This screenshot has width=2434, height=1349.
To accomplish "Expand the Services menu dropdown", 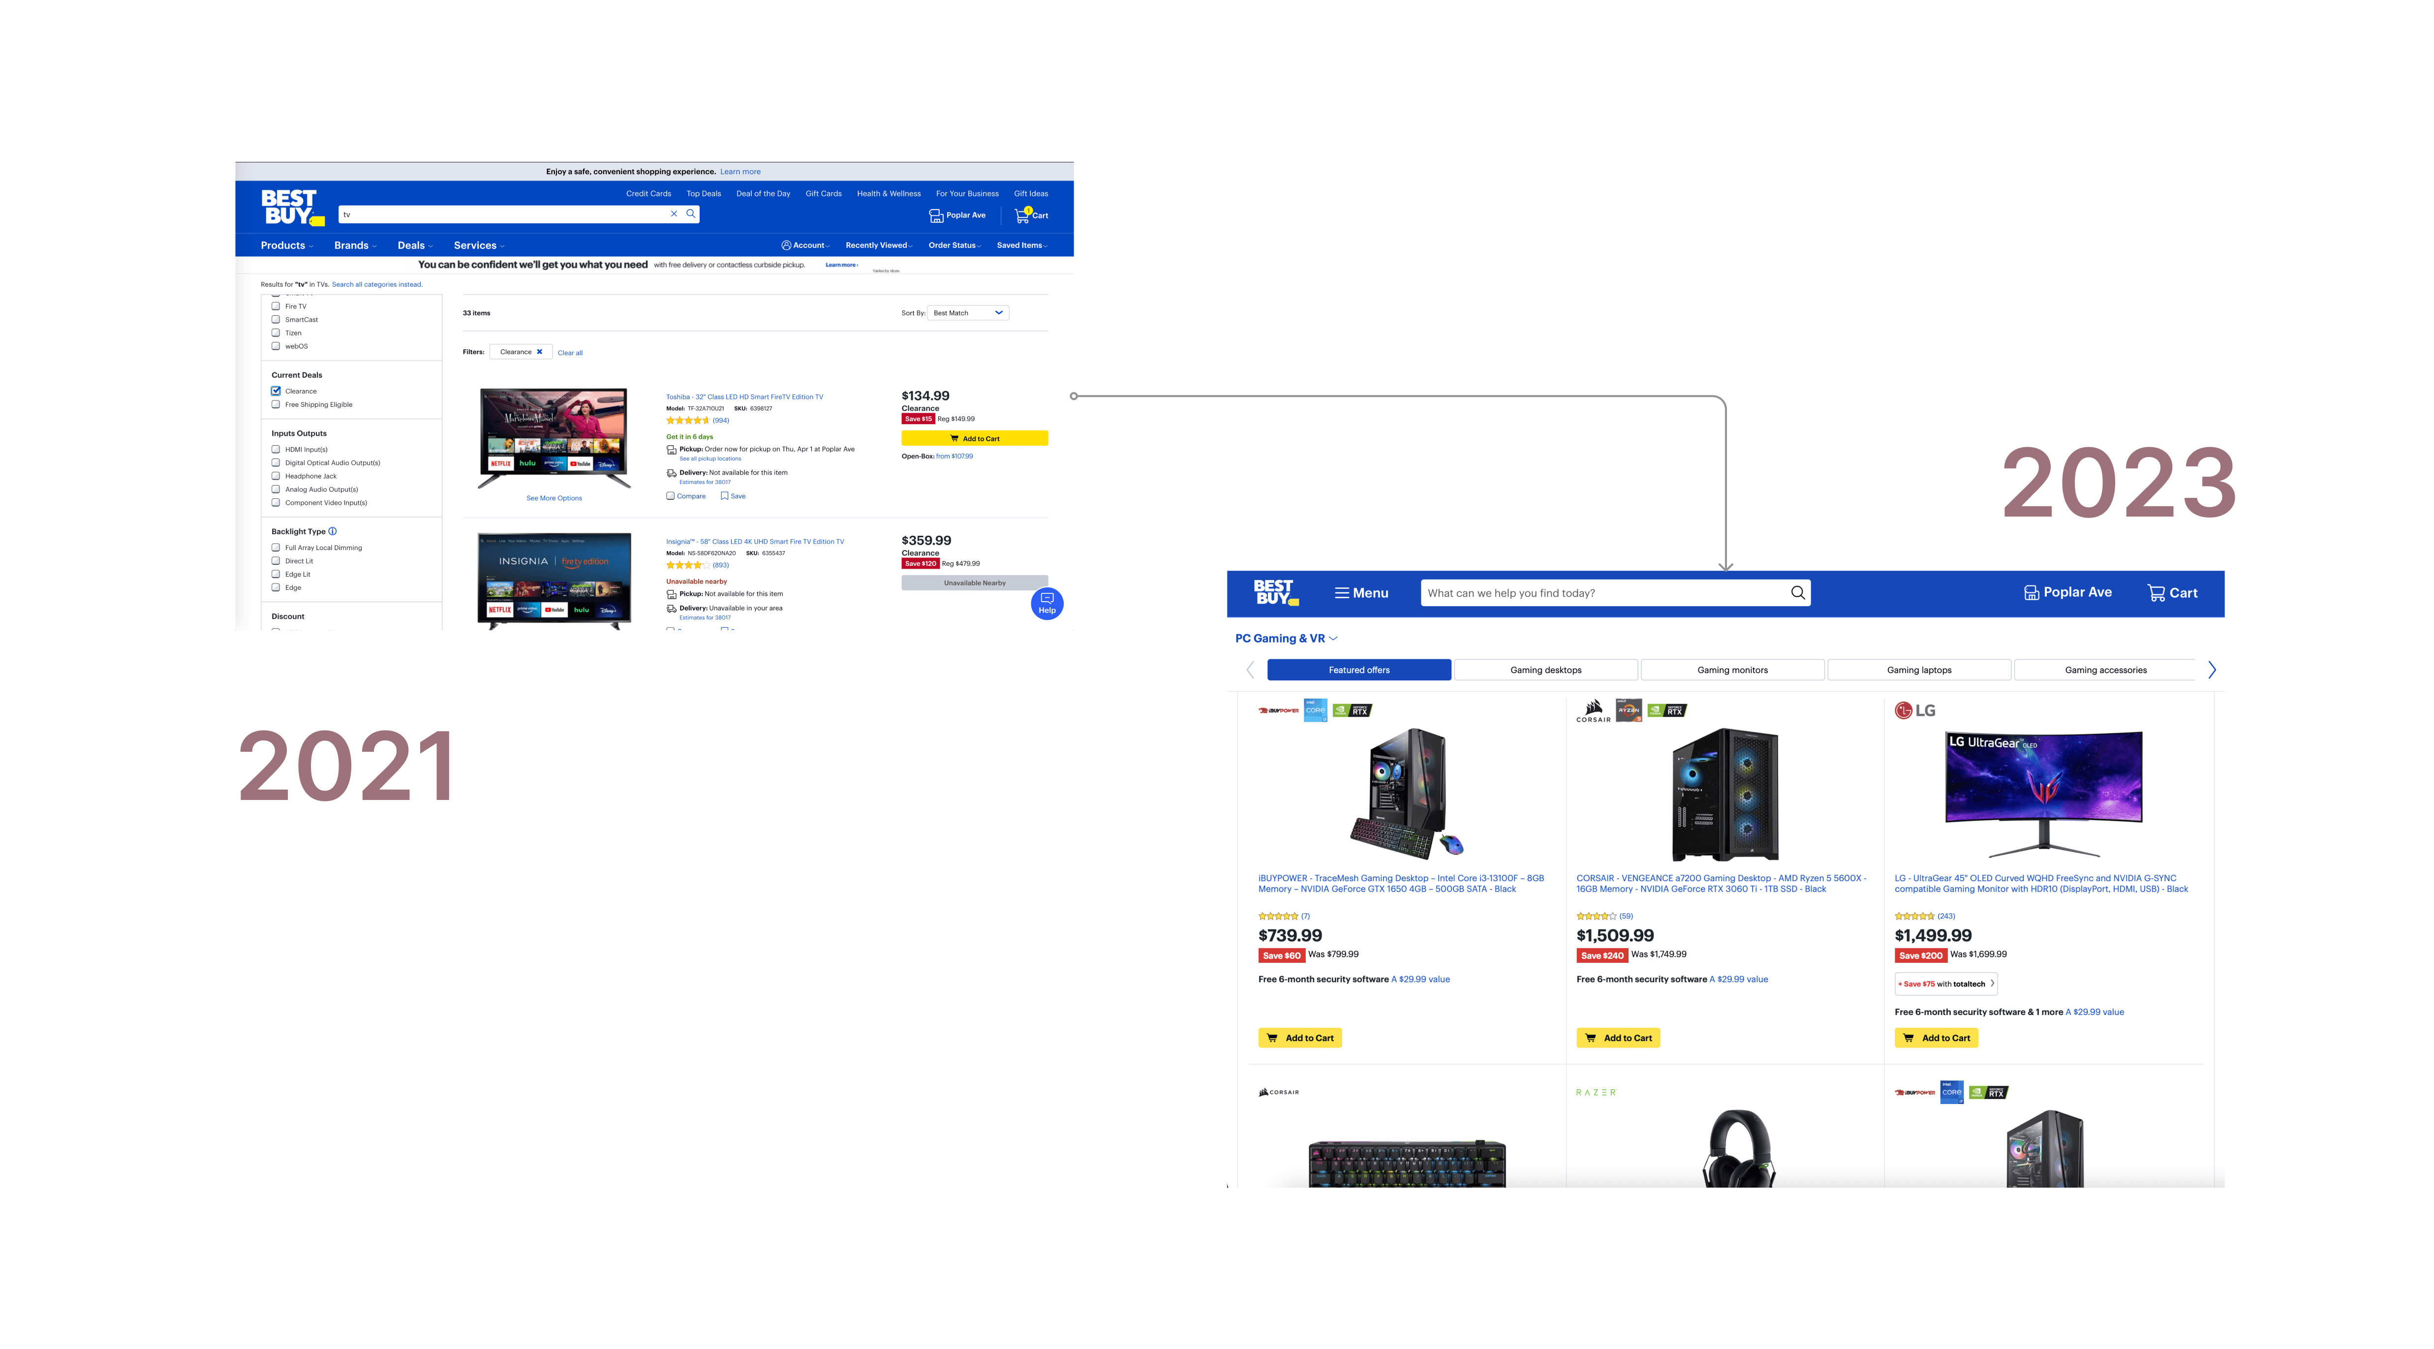I will tap(479, 245).
